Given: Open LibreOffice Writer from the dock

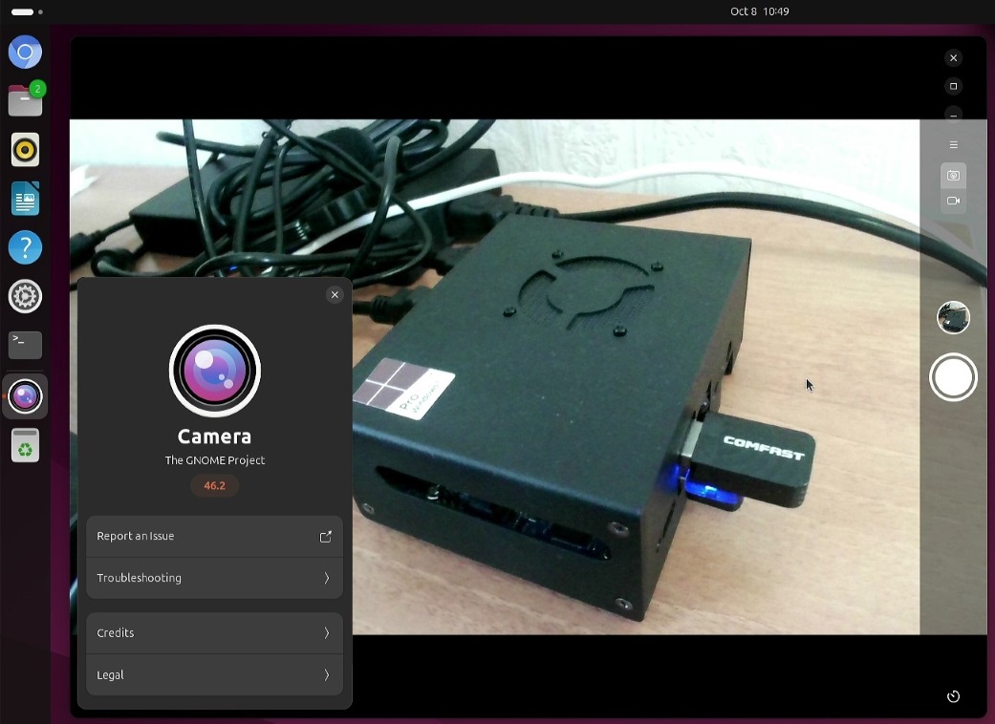Looking at the screenshot, I should click(x=26, y=200).
